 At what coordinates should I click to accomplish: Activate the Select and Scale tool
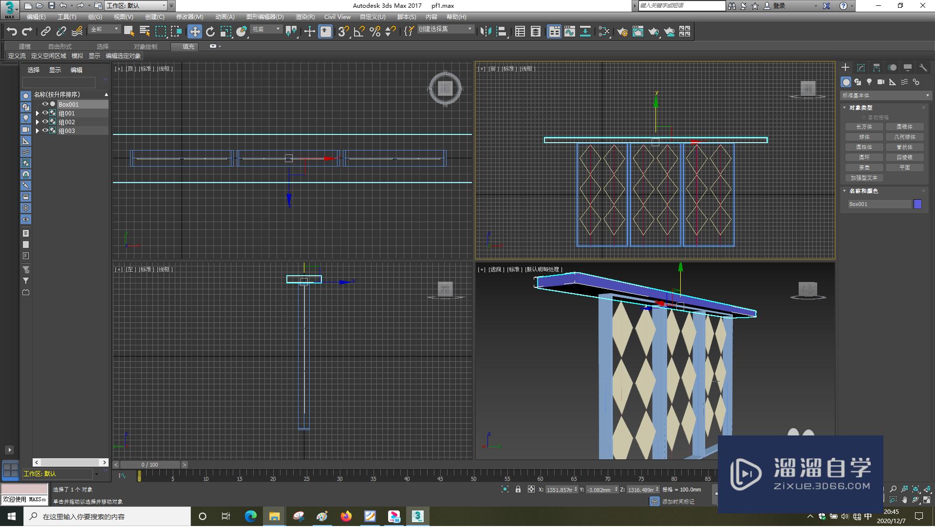[226, 32]
